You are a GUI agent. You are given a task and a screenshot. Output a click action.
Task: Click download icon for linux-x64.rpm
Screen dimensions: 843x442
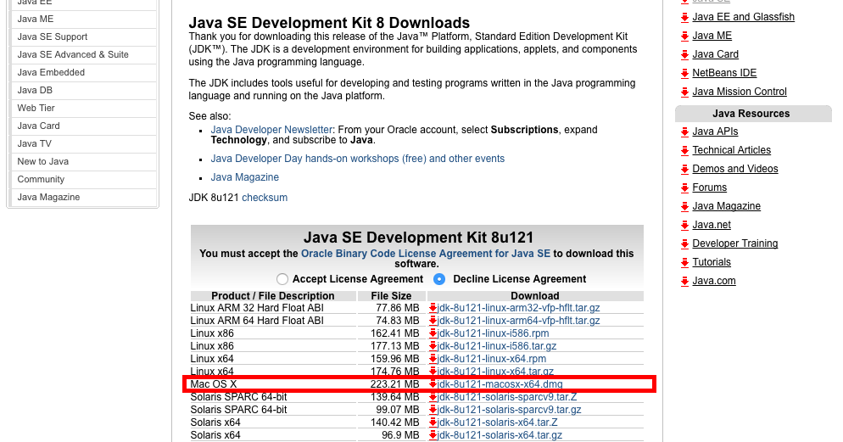tap(433, 359)
